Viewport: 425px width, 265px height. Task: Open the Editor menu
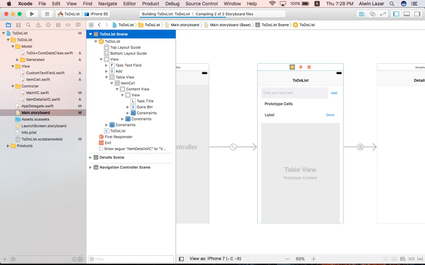[x=129, y=4]
